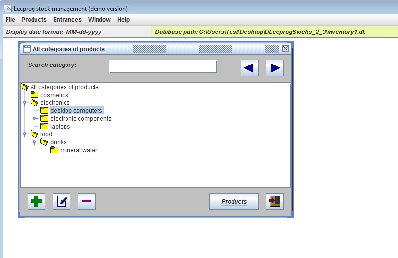Screen dimensions: 398x258
Task: Focus the Search category text field
Action: click(163, 66)
